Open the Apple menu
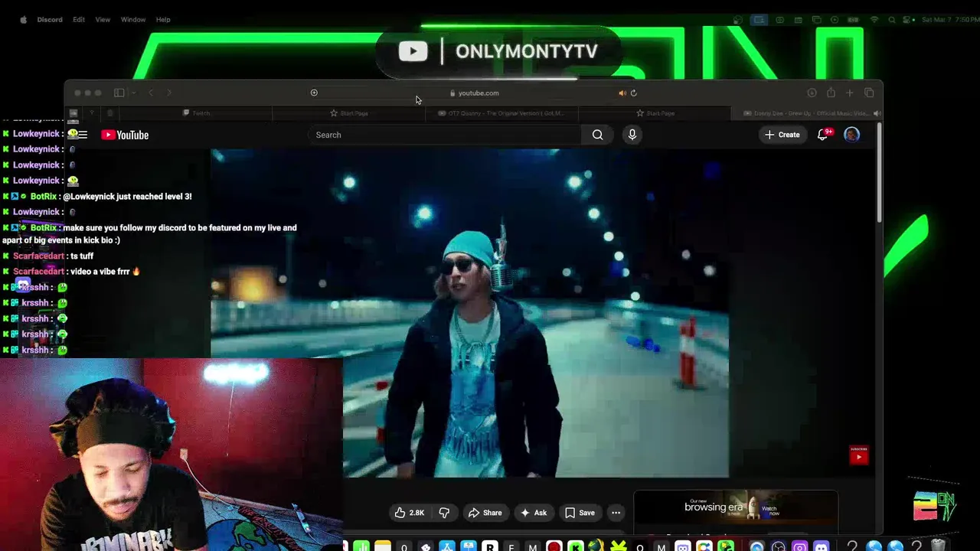Viewport: 980px width, 551px height. [23, 20]
